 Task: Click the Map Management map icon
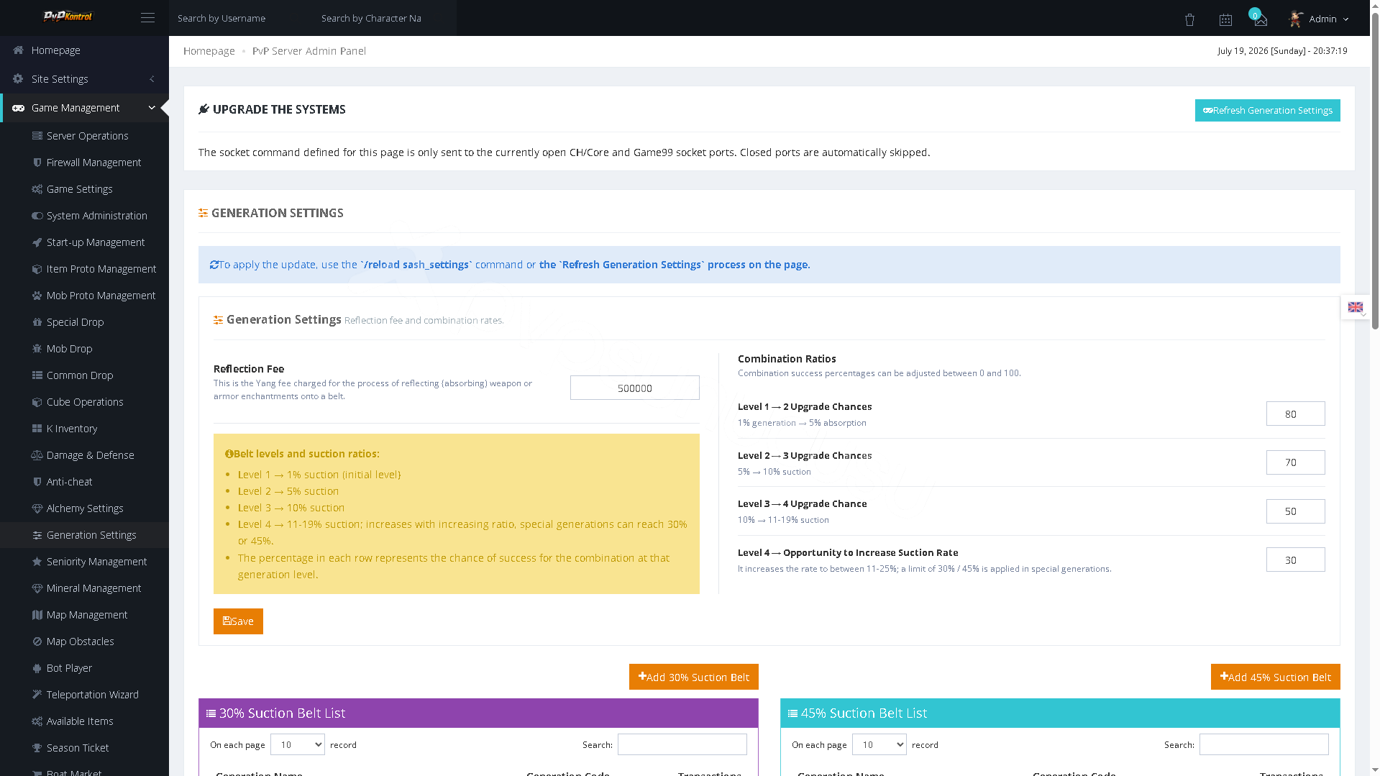[37, 615]
